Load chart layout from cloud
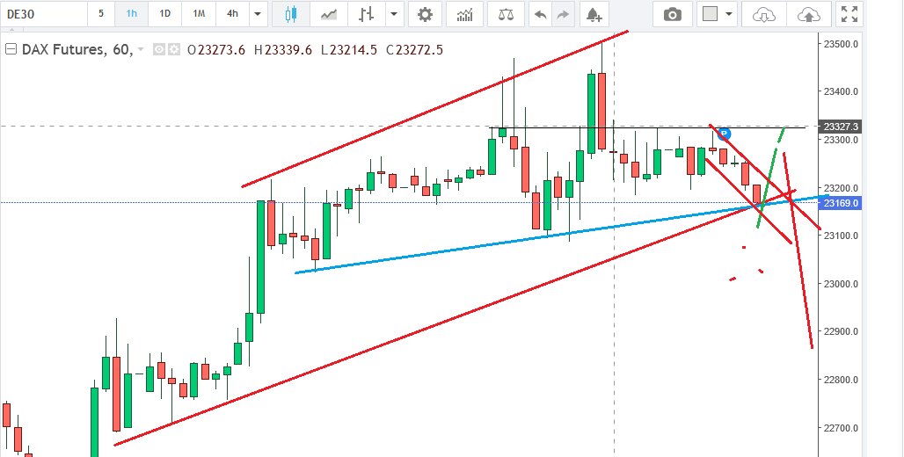904x457 pixels. pyautogui.click(x=764, y=14)
